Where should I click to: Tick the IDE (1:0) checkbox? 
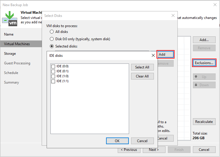(53, 76)
